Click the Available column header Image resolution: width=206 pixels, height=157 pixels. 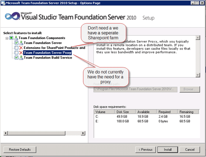pyautogui.click(x=146, y=112)
